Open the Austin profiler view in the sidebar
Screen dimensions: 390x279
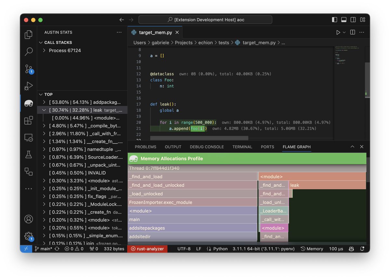29,103
